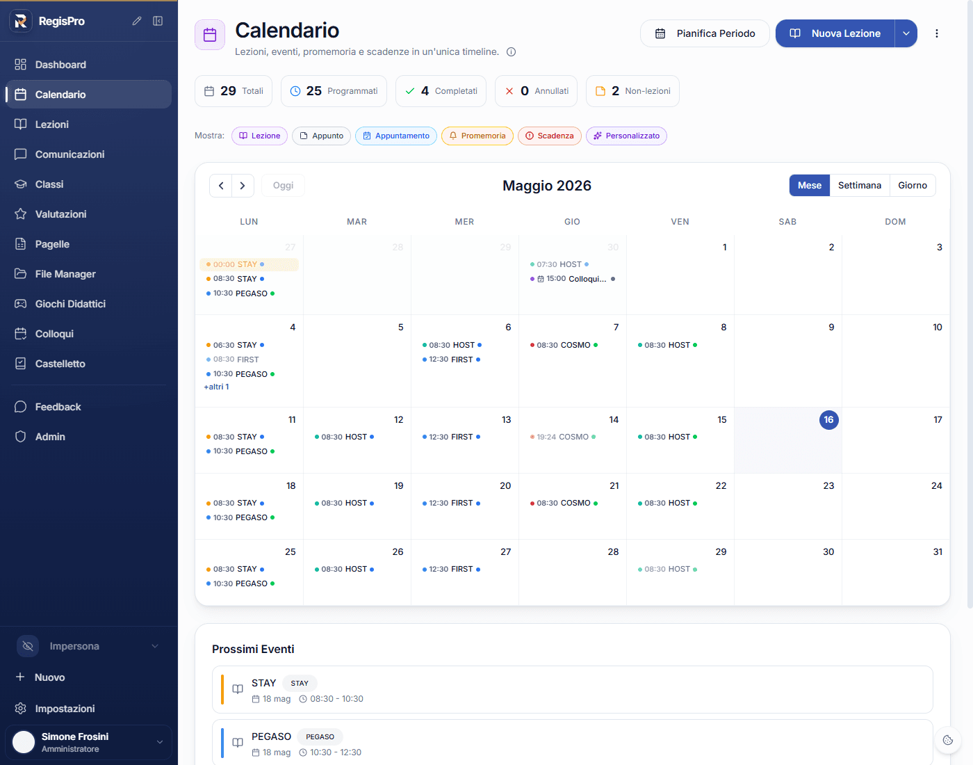The height and width of the screenshot is (765, 973).
Task: Click the pencil edit icon in sidebar header
Action: pos(137,21)
